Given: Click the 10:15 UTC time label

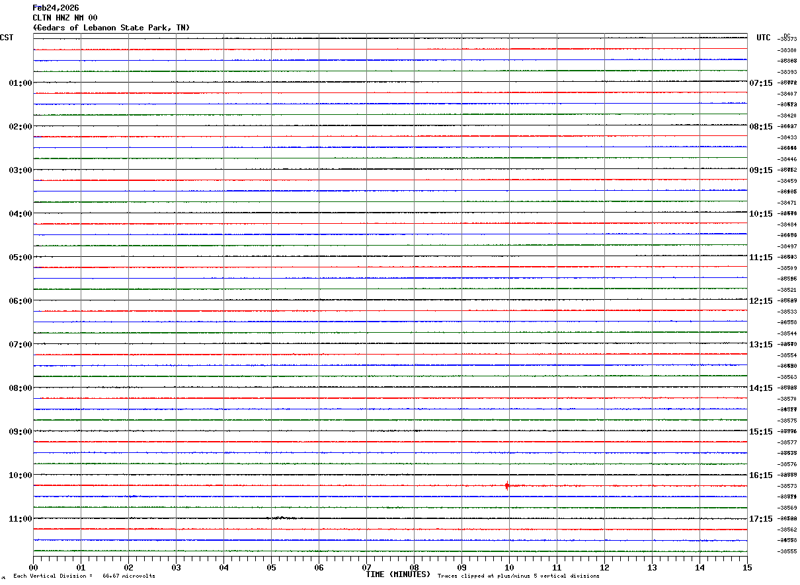Looking at the screenshot, I should 761,214.
